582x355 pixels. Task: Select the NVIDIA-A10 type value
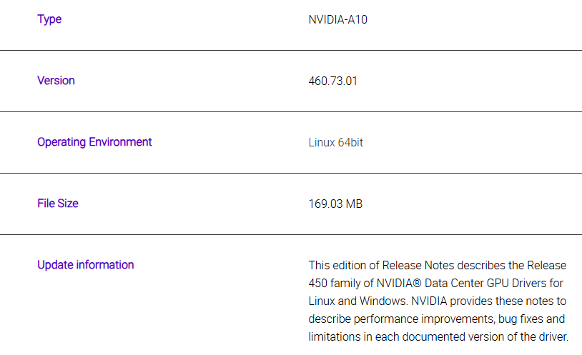pos(337,19)
